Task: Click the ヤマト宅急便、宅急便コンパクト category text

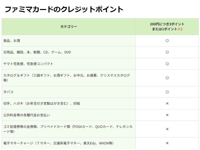Action: click(28, 64)
